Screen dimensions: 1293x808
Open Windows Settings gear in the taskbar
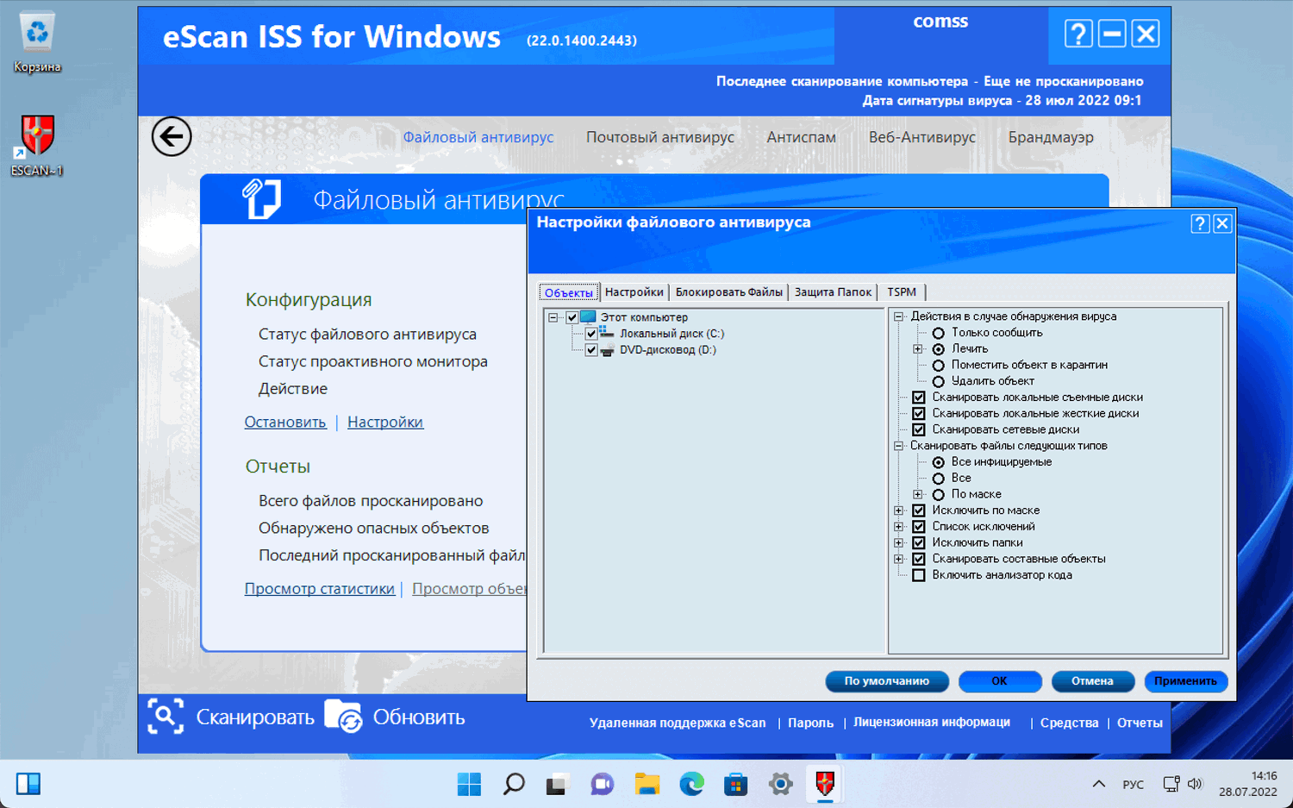[x=780, y=784]
